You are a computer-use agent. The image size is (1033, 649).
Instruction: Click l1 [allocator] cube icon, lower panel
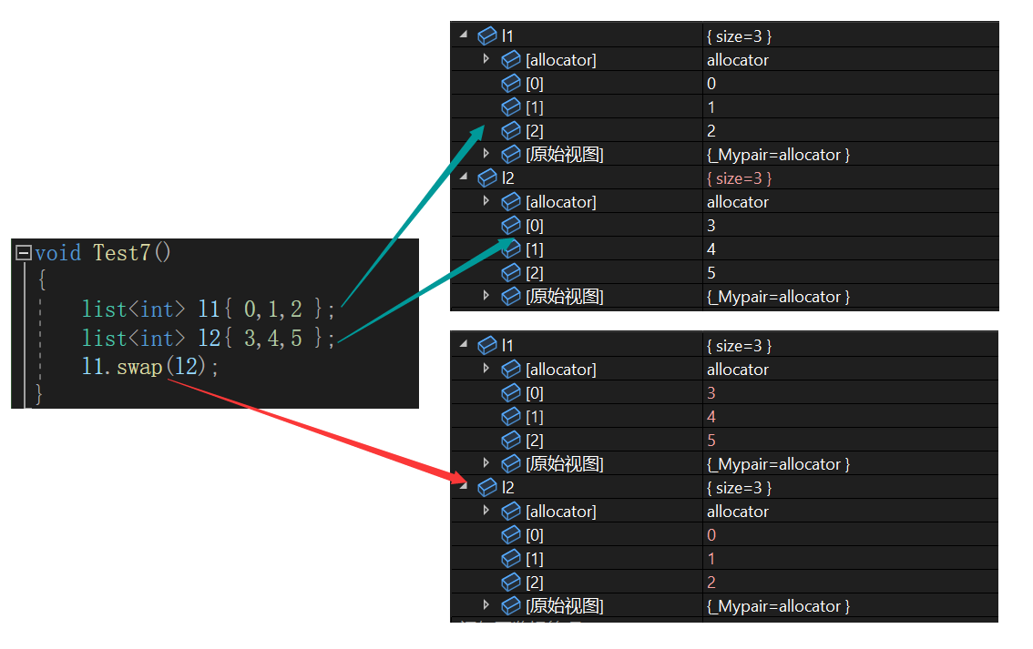tap(511, 369)
